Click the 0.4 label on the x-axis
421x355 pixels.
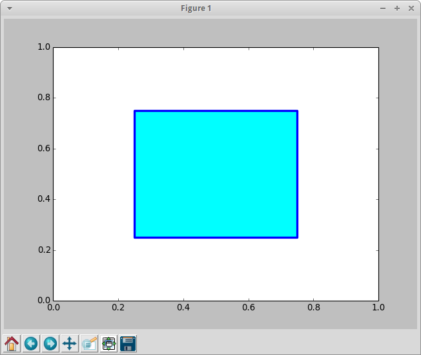183,307
